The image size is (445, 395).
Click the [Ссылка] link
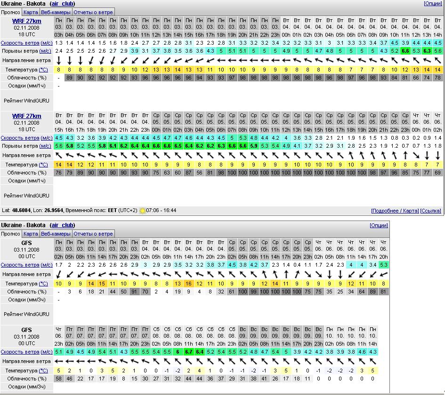pos(430,211)
